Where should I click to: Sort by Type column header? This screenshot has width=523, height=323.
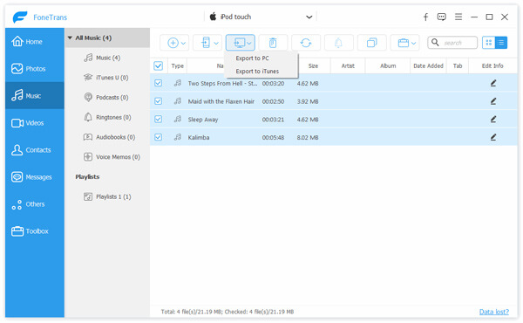178,65
